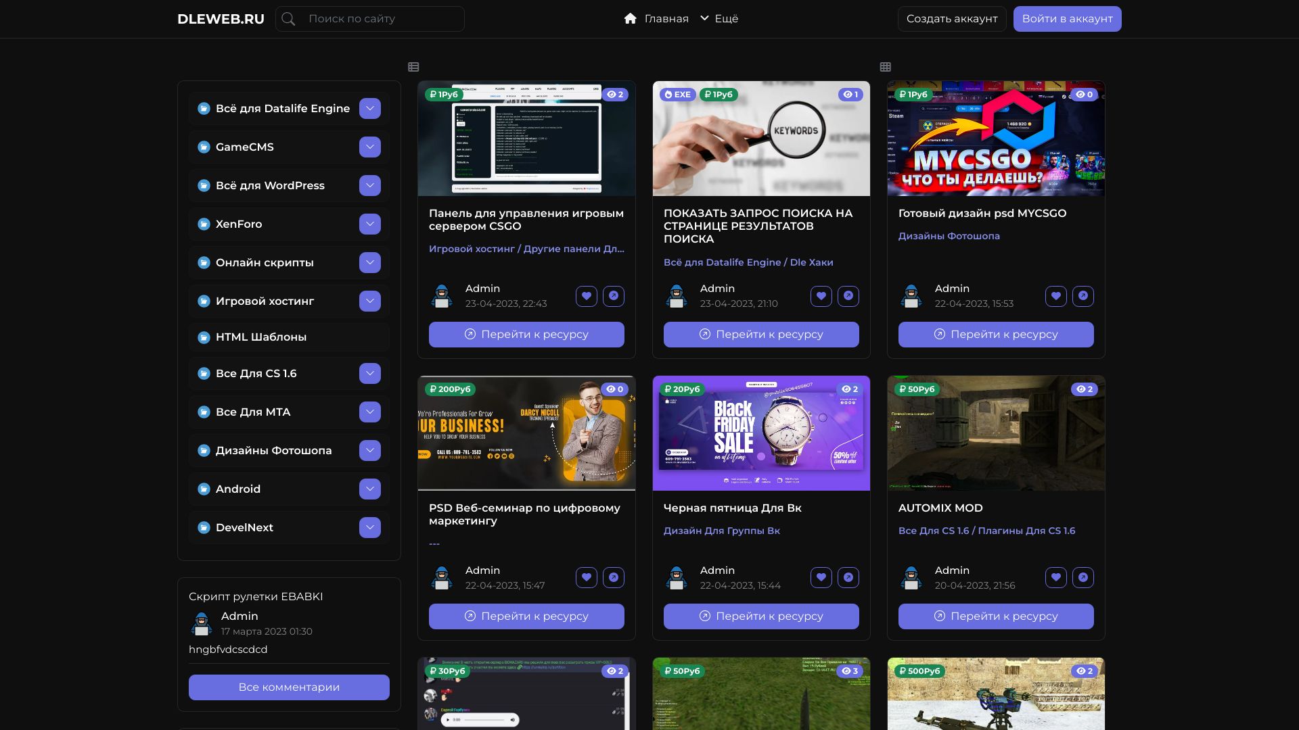Screen dimensions: 1299x730
Task: Click the search magnifier icon
Action: [x=288, y=19]
